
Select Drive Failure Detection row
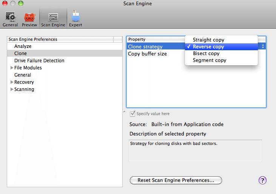pos(65,60)
